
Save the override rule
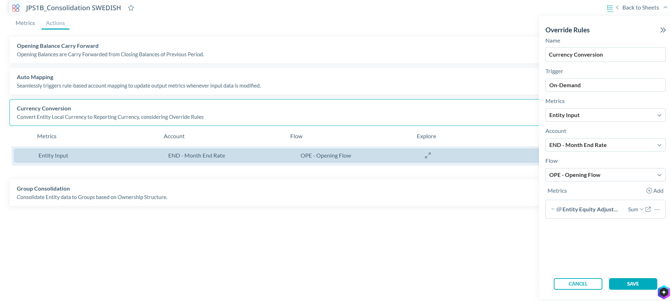633,284
